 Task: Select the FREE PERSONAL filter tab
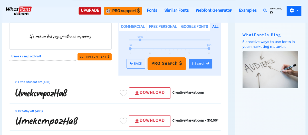pos(163,27)
